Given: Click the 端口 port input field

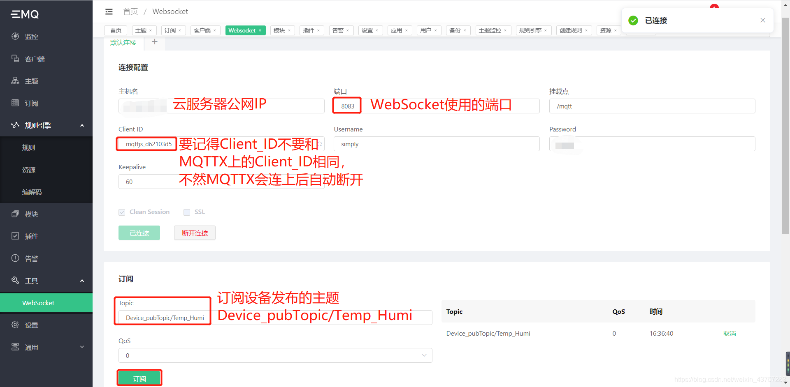Looking at the screenshot, I should (437, 106).
